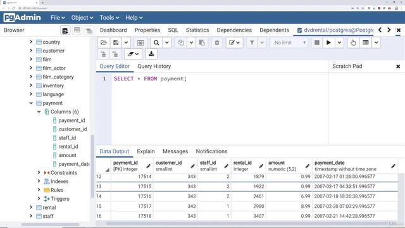Click the Rollback transaction icon
Screen dimensions: 405x228
click(115, 54)
